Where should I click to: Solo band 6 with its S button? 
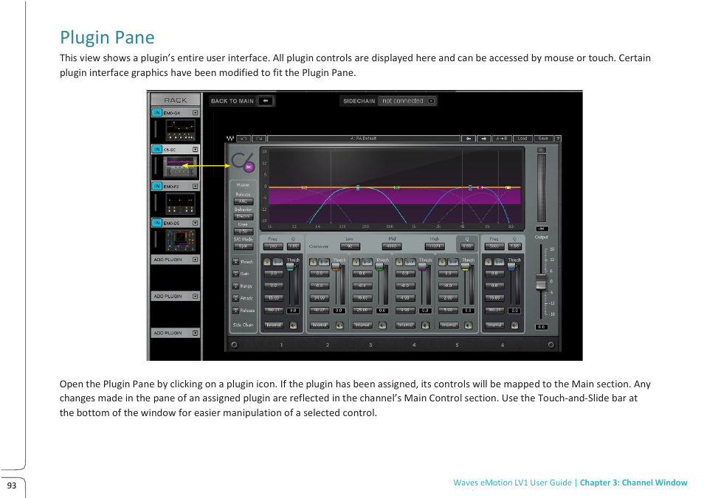pos(488,262)
